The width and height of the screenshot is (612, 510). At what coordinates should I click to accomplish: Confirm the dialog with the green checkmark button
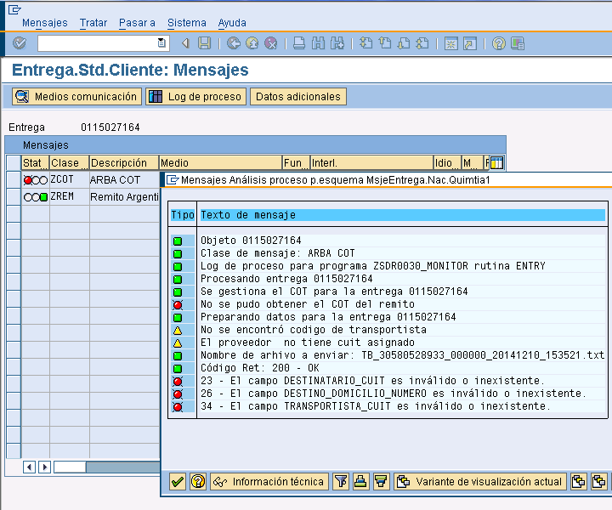(x=178, y=481)
